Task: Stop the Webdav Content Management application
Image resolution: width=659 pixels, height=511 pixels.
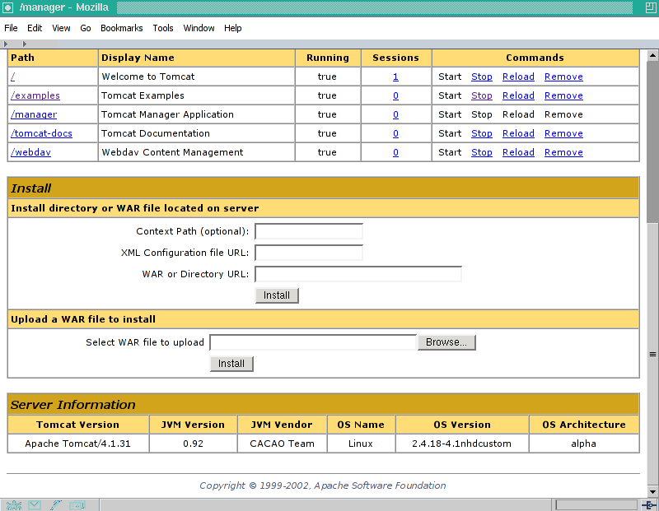Action: pos(482,152)
